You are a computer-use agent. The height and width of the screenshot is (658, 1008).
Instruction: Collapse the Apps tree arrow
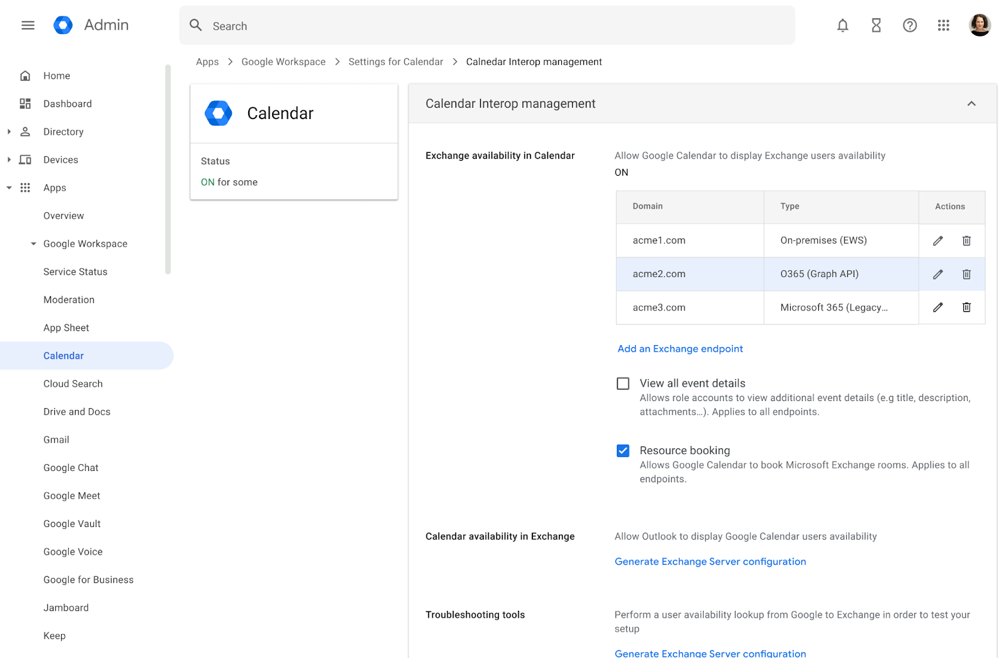point(9,188)
